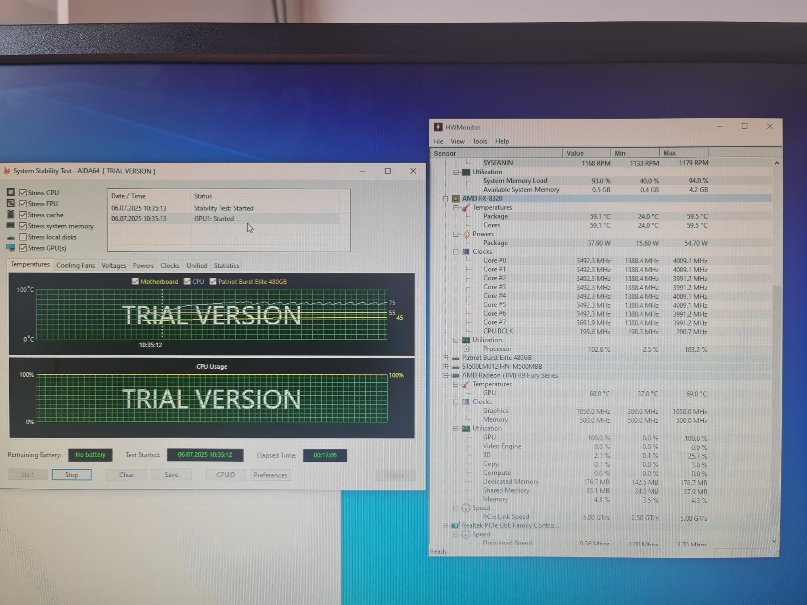The width and height of the screenshot is (807, 605).
Task: Open the Unified tab in AIDA64
Action: [197, 265]
